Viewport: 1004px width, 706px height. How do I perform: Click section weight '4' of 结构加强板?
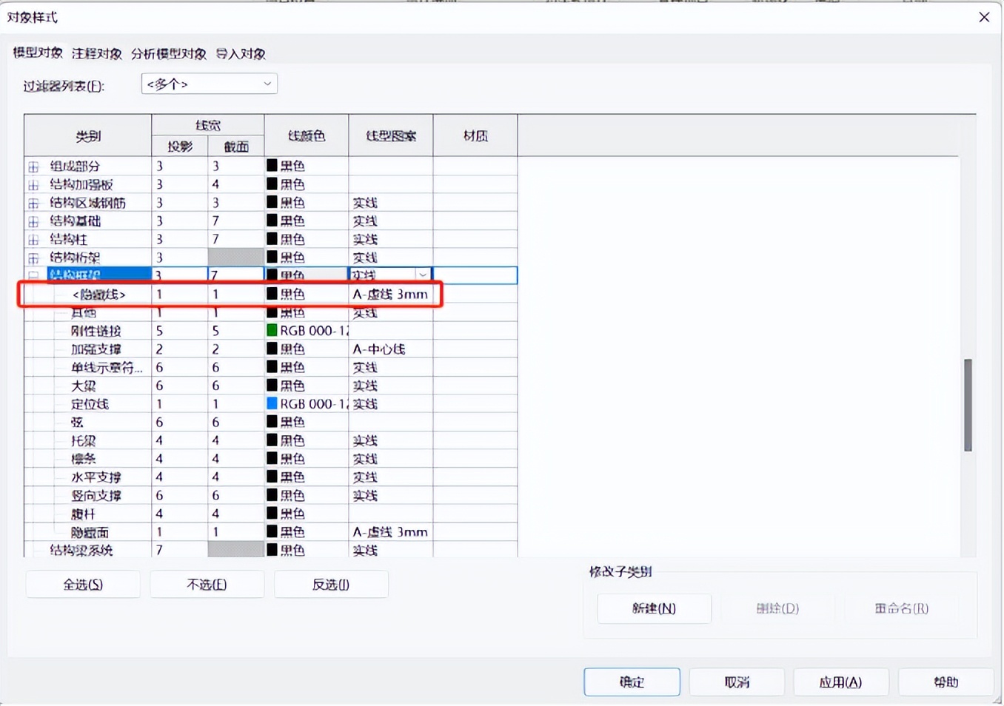point(235,184)
